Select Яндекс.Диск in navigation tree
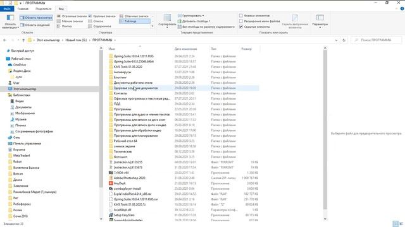 22,71
